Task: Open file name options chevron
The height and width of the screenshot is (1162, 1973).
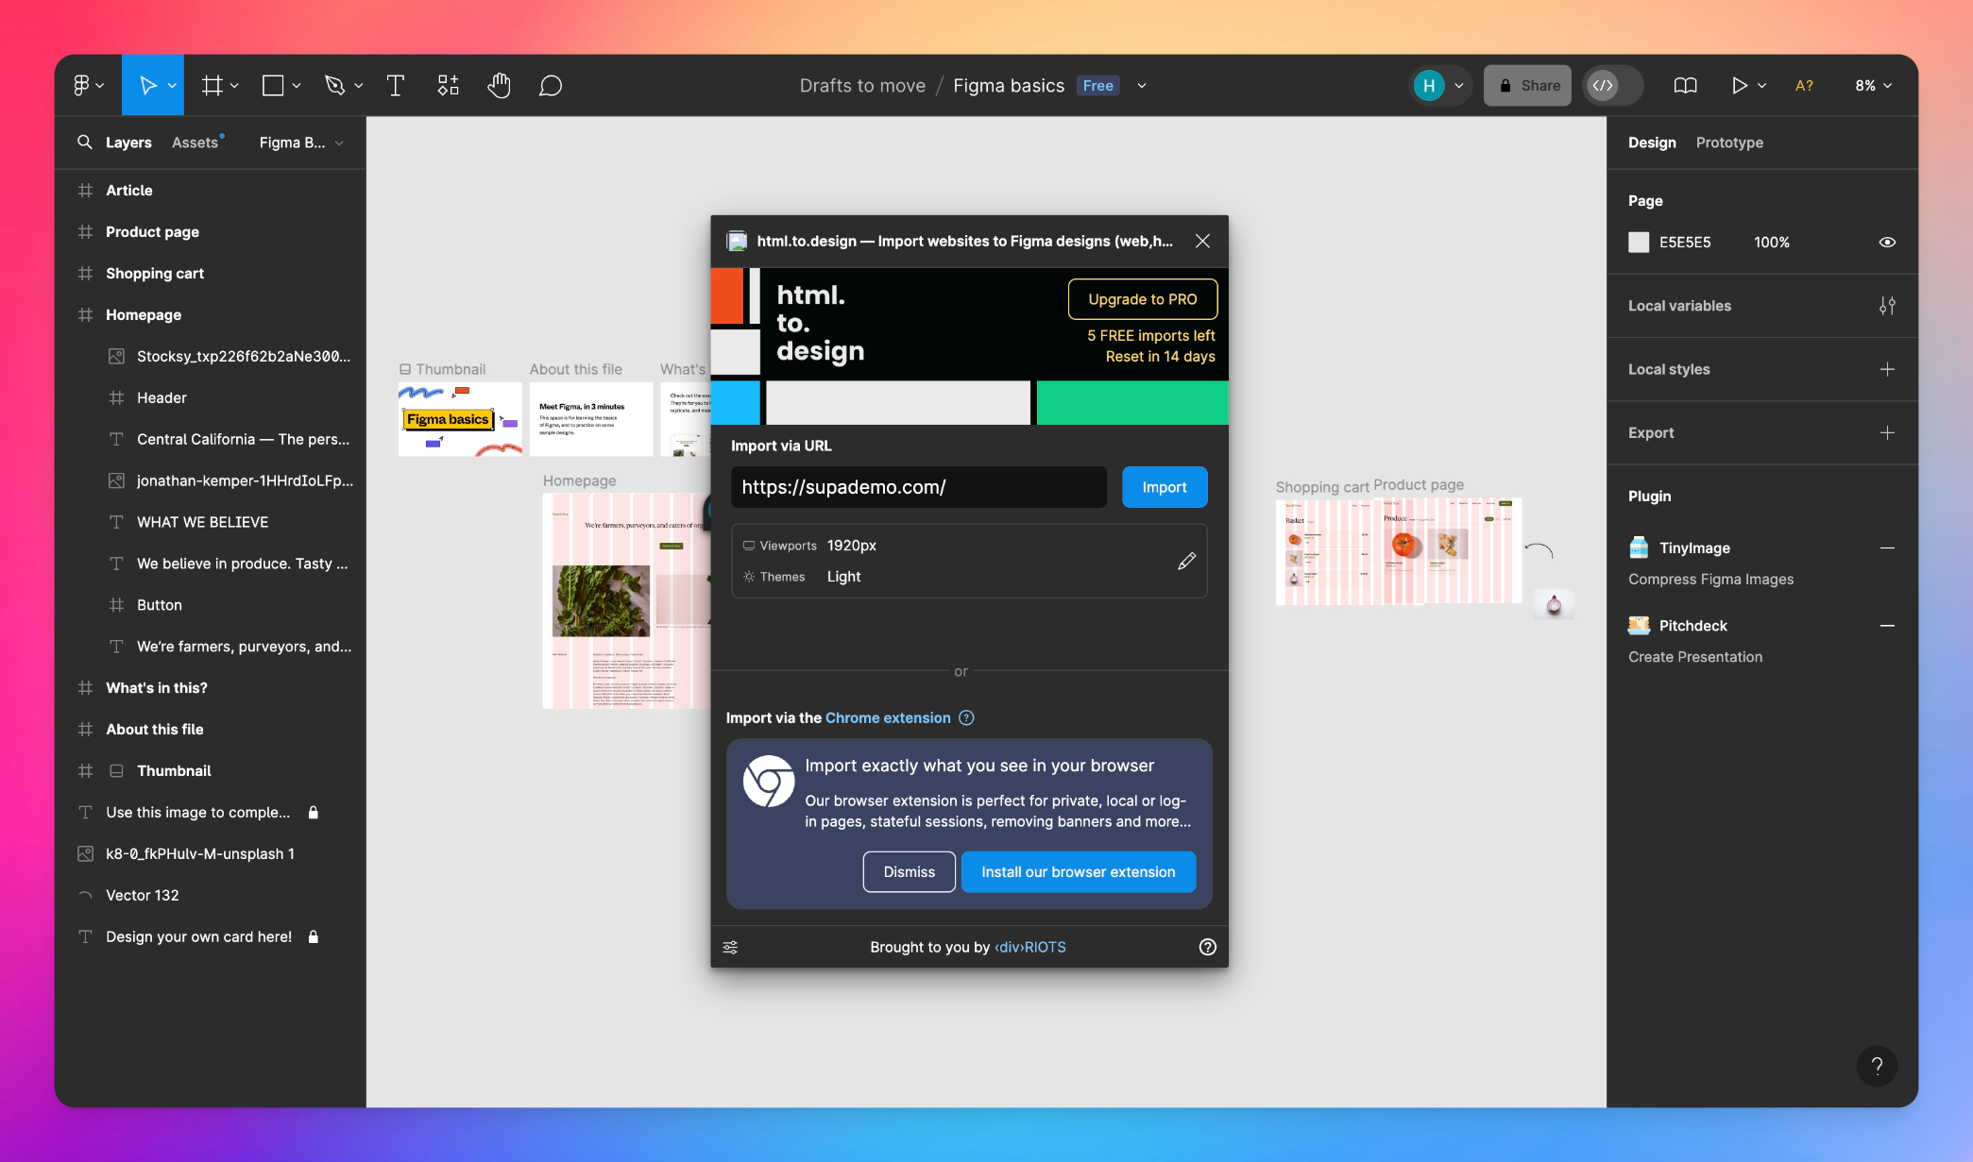Action: pyautogui.click(x=1142, y=86)
